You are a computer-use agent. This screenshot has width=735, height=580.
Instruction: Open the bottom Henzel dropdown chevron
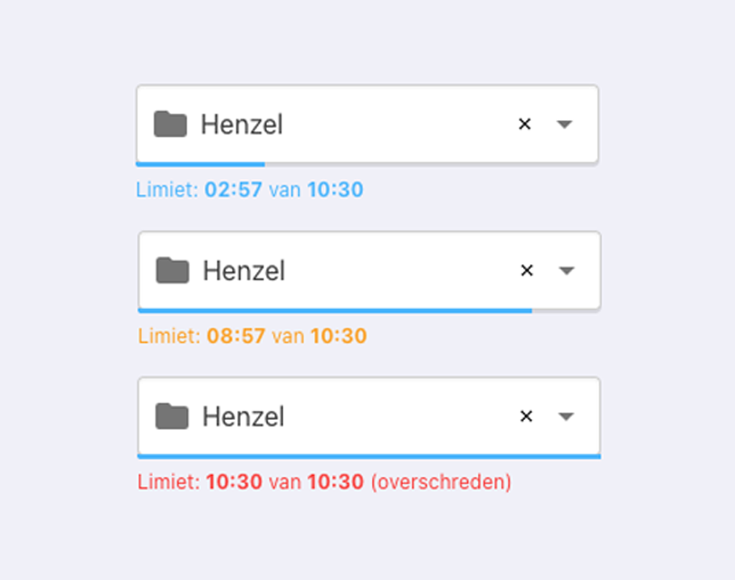pyautogui.click(x=566, y=415)
